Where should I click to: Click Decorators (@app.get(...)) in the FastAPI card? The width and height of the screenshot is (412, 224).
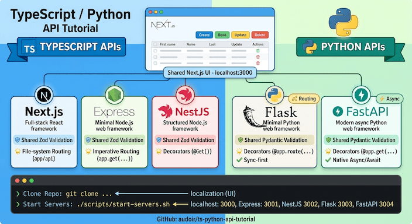(365, 151)
